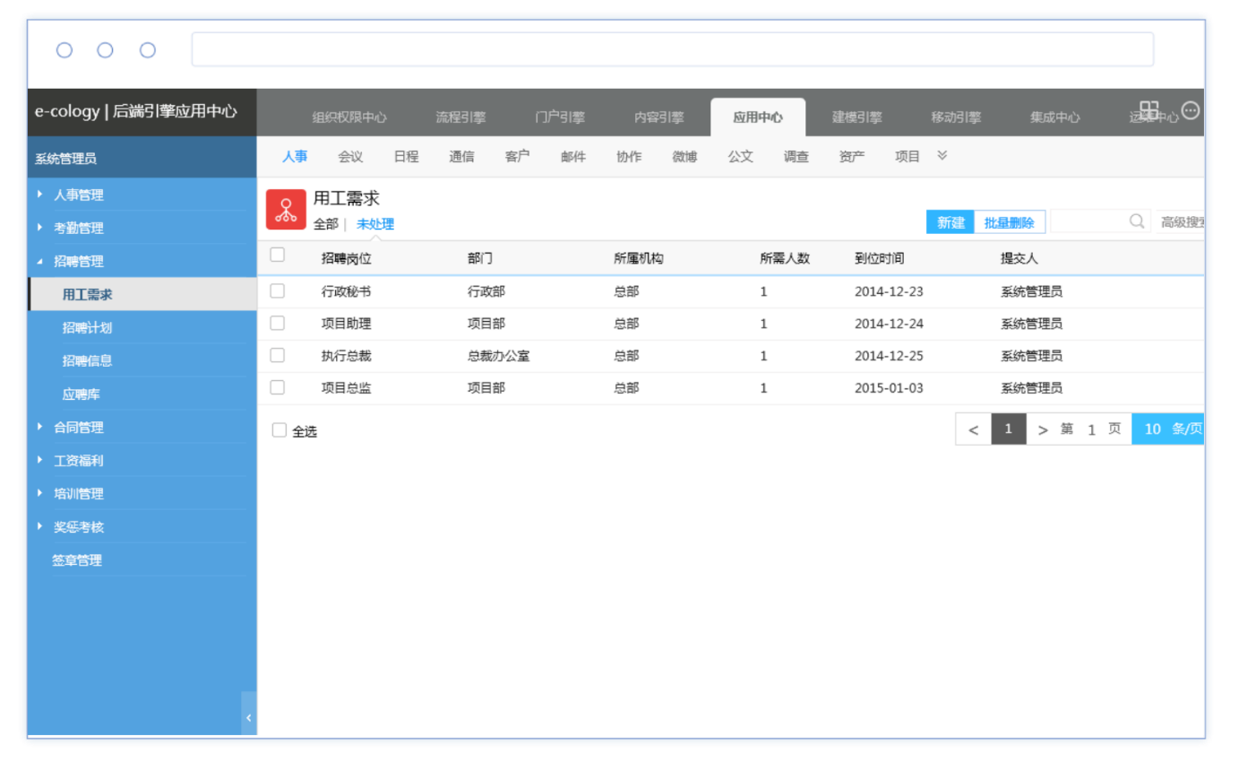Screen dimensions: 1239x771
Task: Open the grid layout icon at top right
Action: coord(1149,110)
